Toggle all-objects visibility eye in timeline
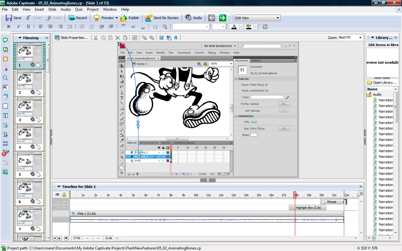 click(x=57, y=195)
